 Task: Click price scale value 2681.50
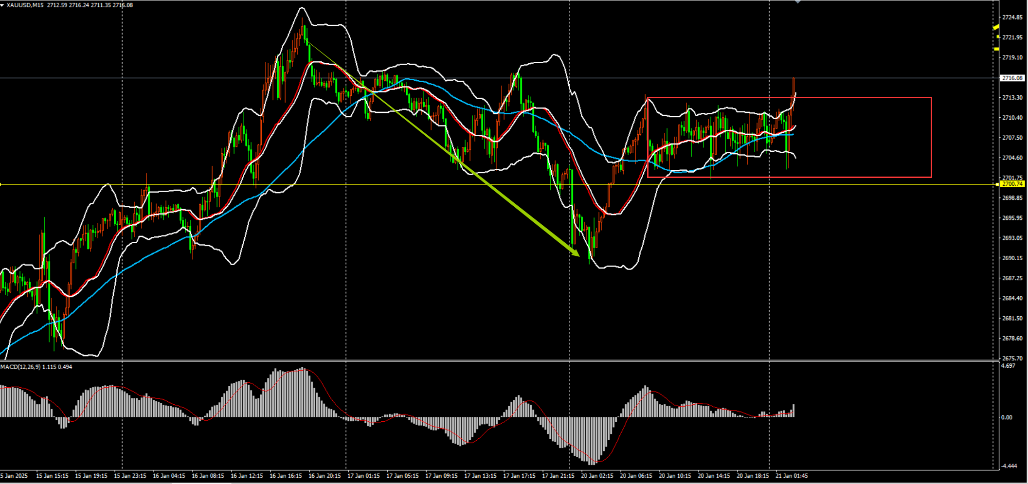tap(1012, 318)
